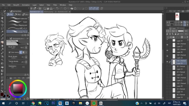189x106 pixels.
Task: Open Spotify from the taskbar
Action: (94, 103)
